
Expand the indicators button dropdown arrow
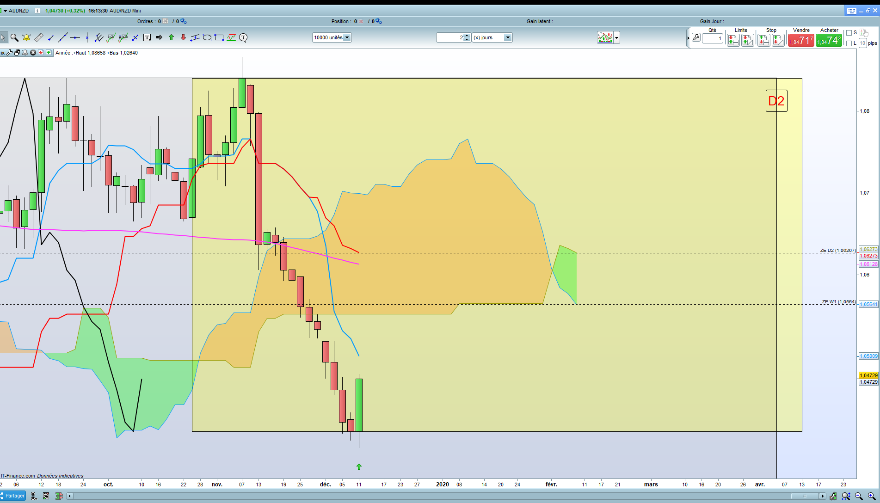point(617,38)
